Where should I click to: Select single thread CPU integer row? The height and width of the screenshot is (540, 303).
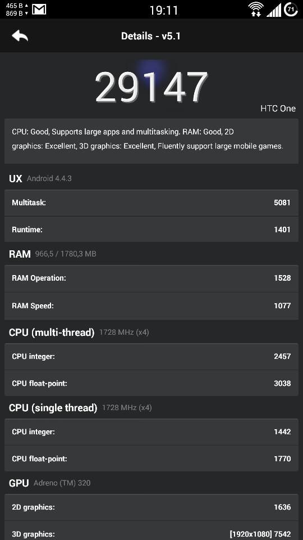tap(151, 432)
